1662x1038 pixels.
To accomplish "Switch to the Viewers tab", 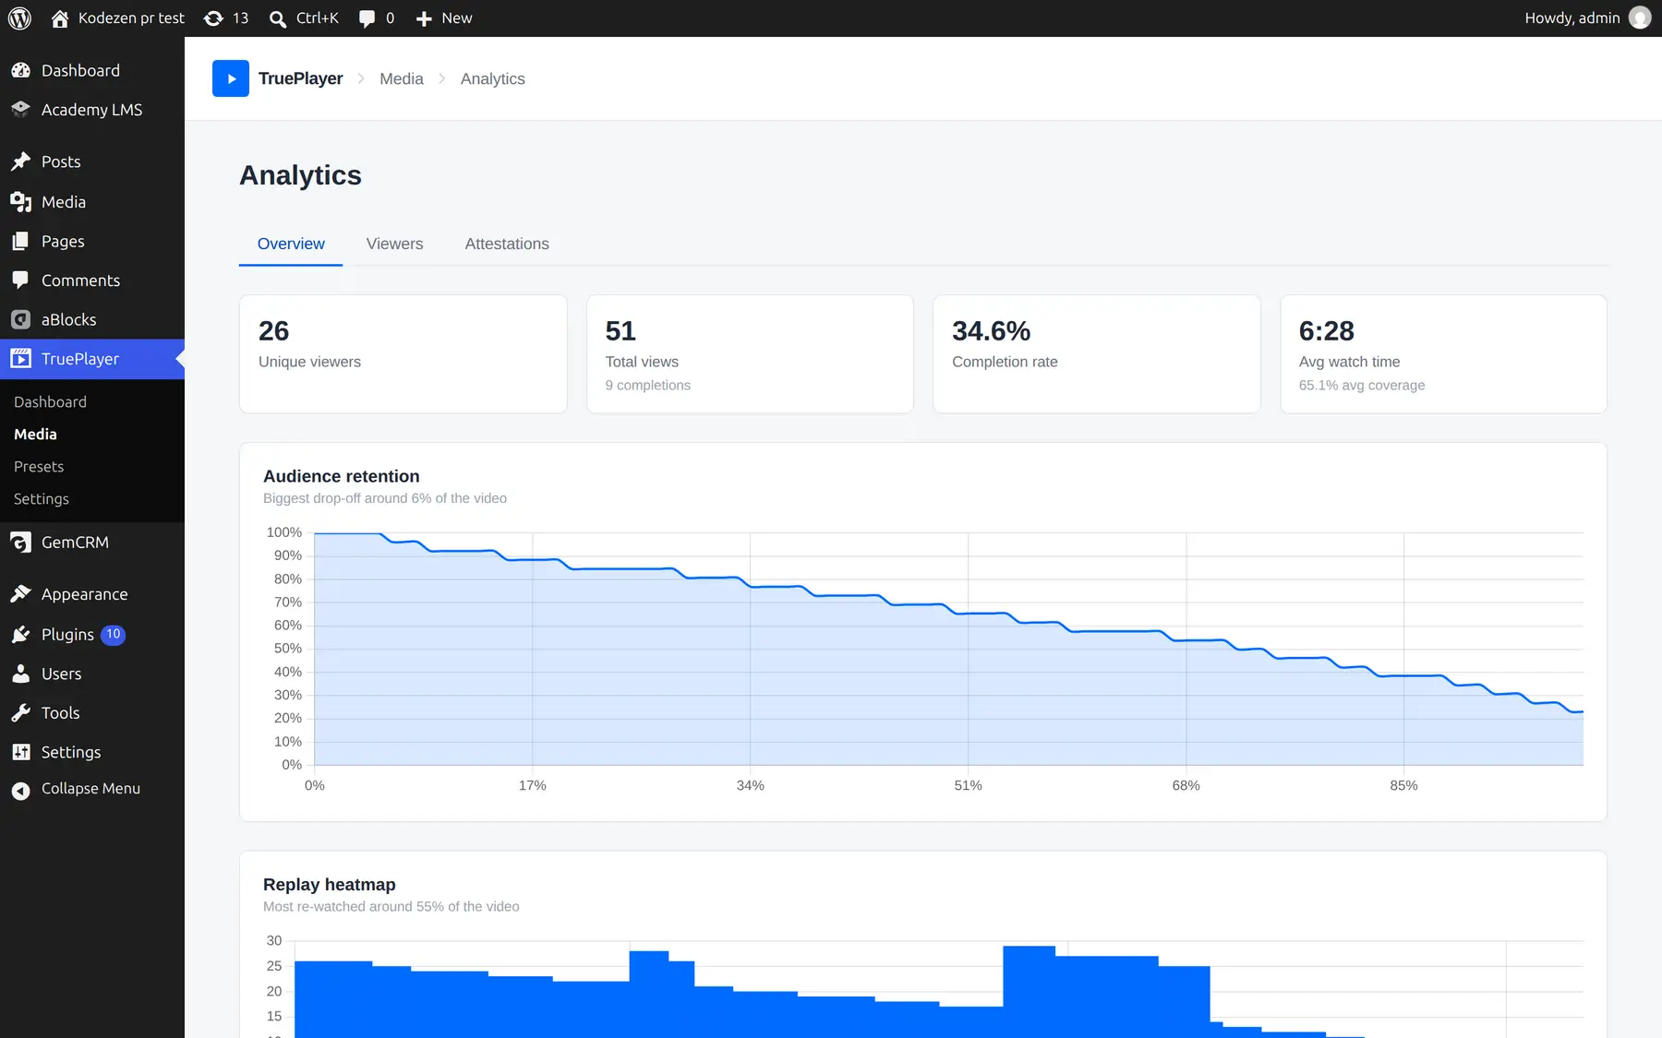I will (x=394, y=244).
